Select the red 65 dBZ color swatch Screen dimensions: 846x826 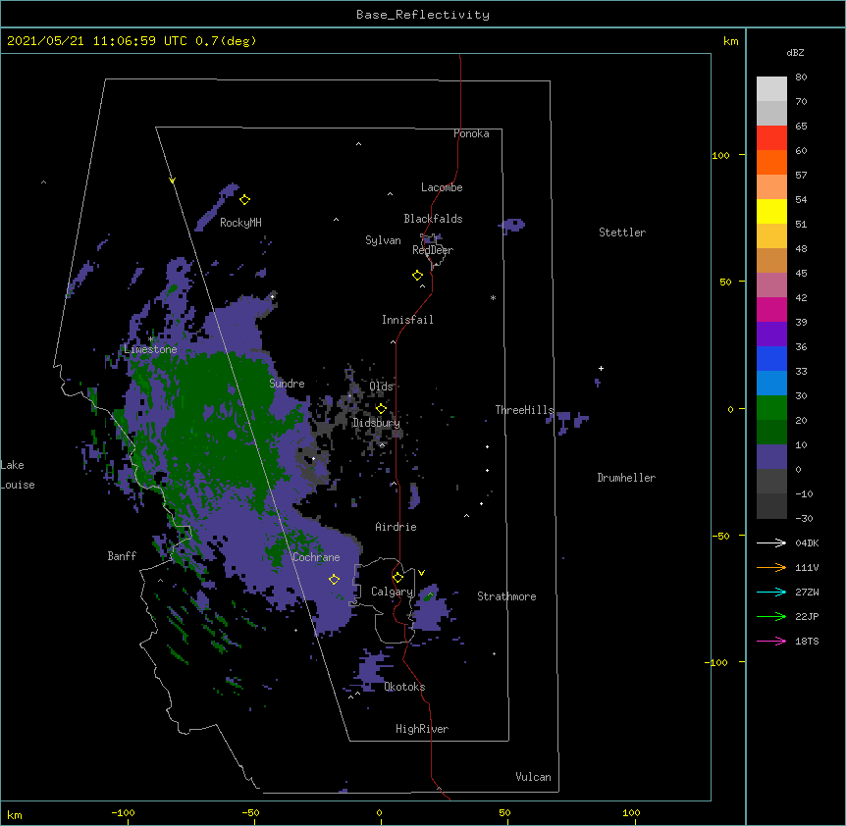pos(771,137)
